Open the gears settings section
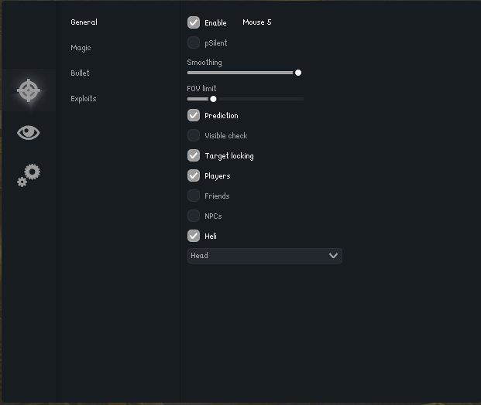 pos(29,175)
